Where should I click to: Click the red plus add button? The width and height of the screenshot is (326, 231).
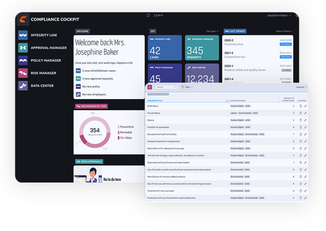(x=150, y=87)
